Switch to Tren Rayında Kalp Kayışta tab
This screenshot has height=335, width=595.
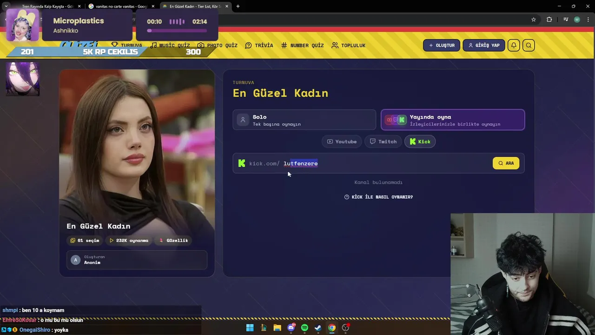coord(48,7)
